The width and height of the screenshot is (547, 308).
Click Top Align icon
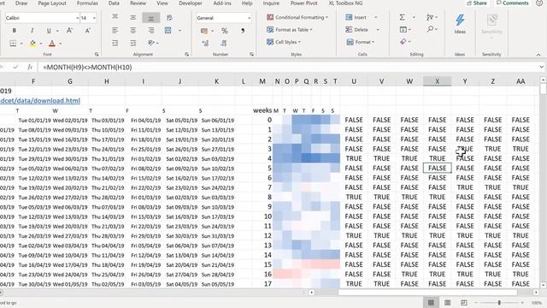115,17
